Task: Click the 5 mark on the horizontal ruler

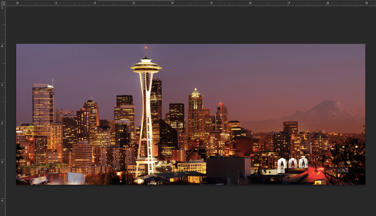Action: tap(212, 3)
